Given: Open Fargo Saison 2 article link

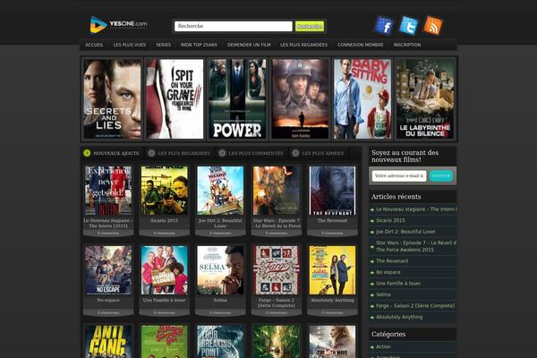Looking at the screenshot, I should (415, 305).
